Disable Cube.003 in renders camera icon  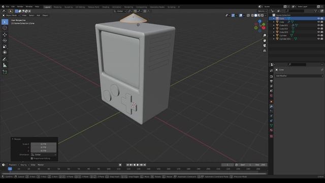tap(322, 32)
